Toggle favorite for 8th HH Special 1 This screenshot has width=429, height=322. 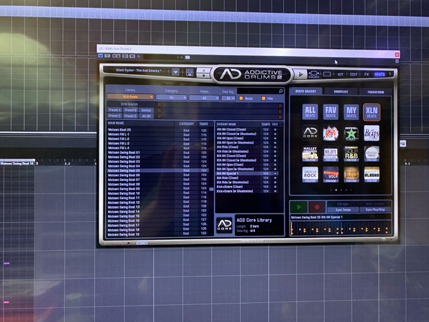point(275,174)
